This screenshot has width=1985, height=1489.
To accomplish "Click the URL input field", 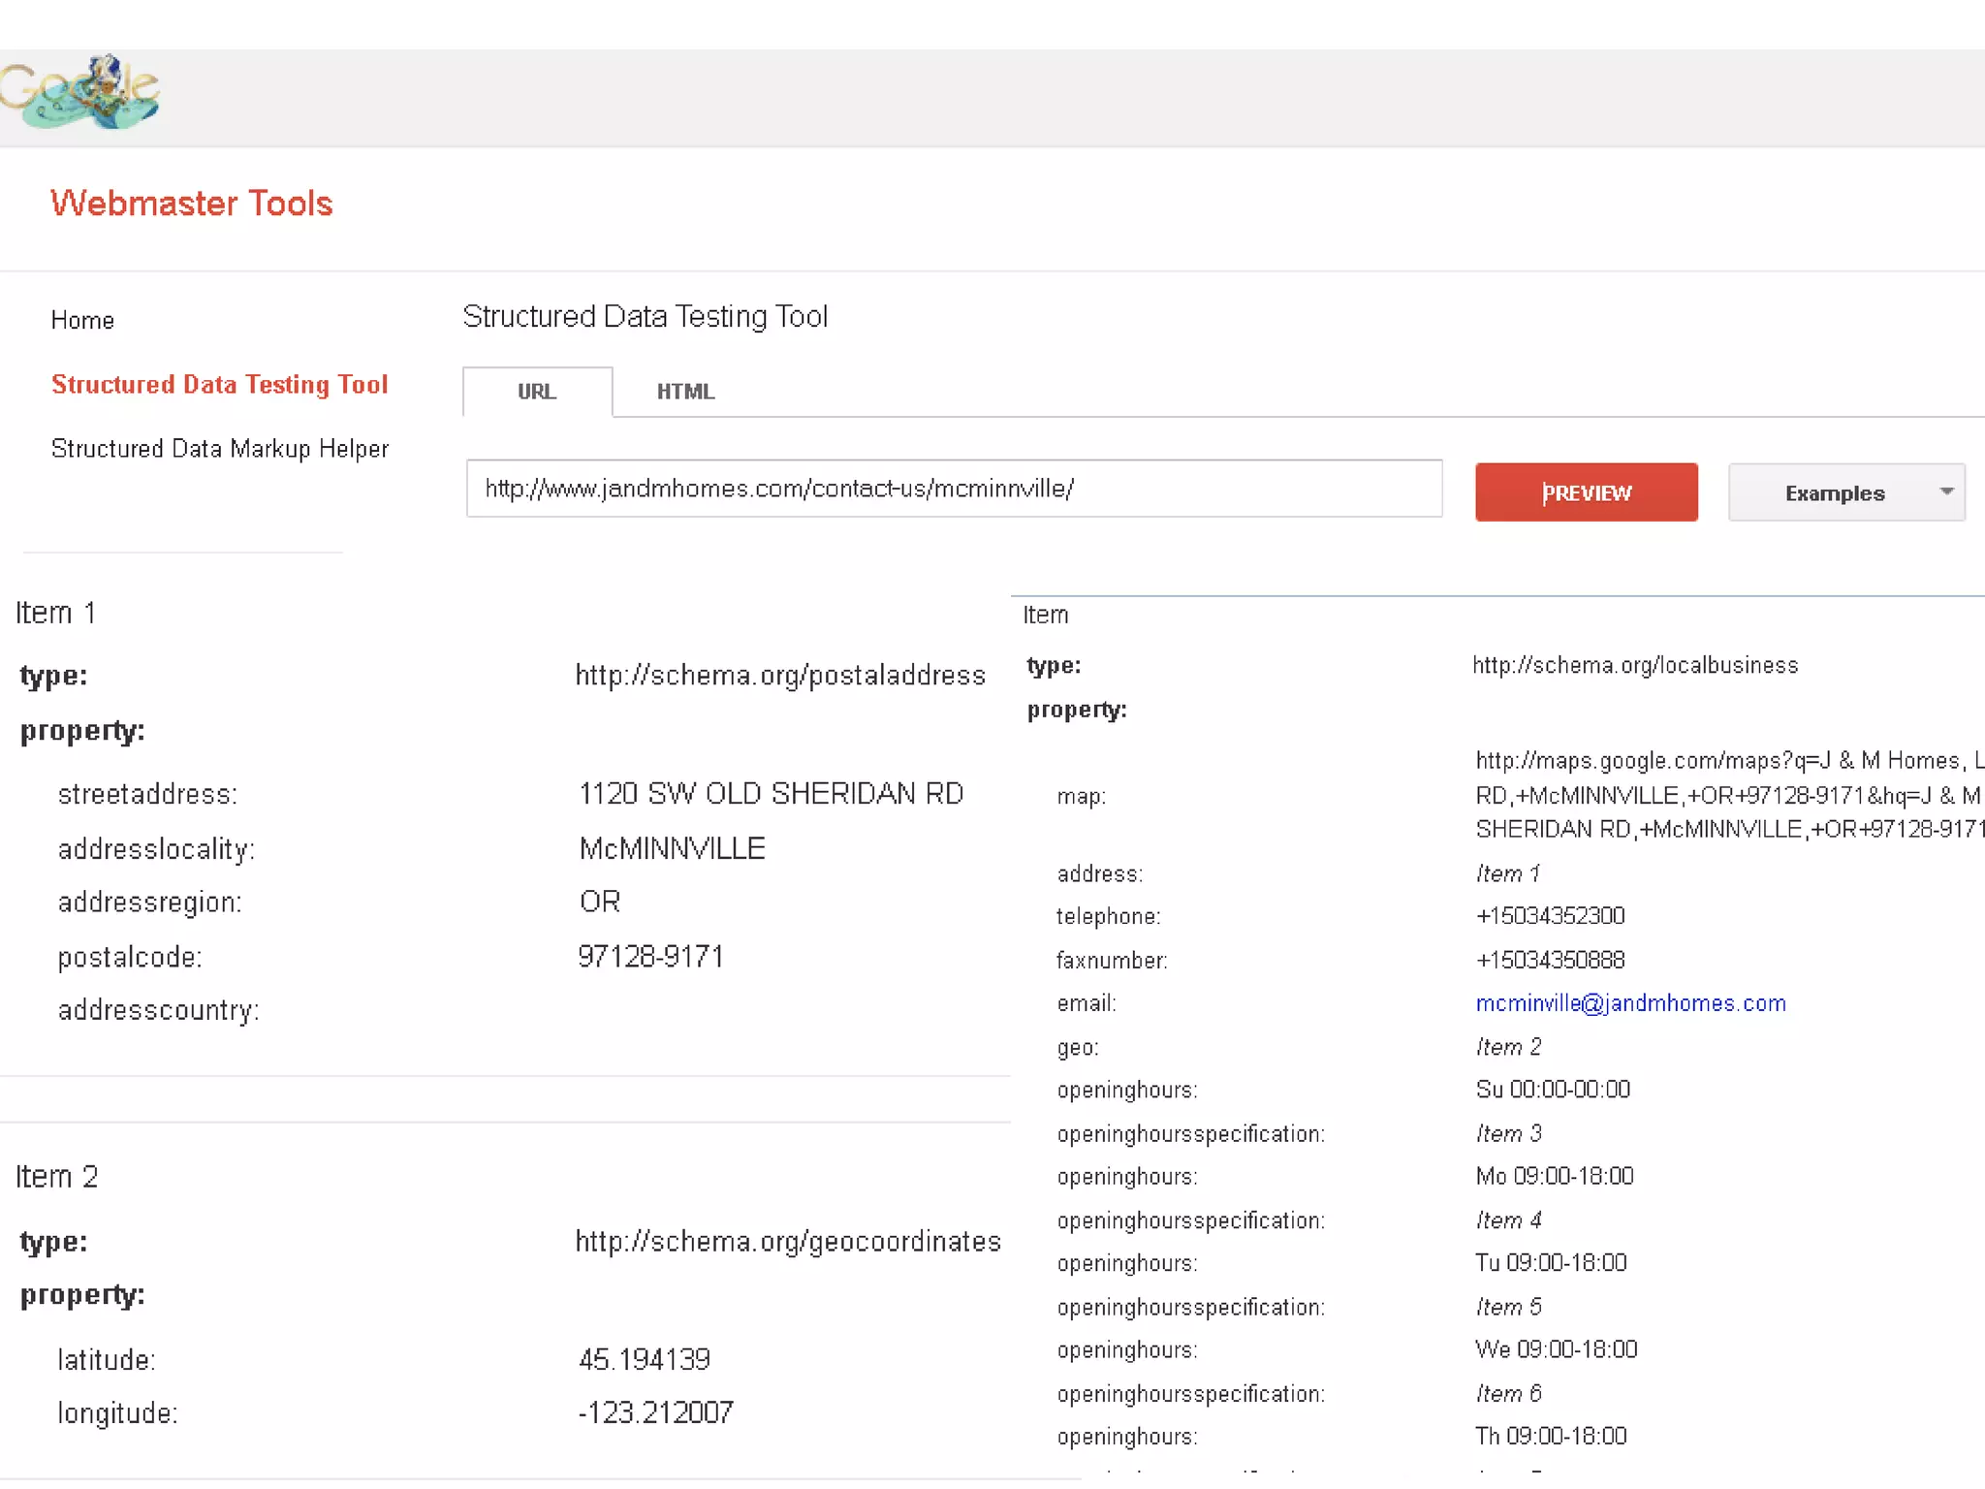I will click(954, 489).
